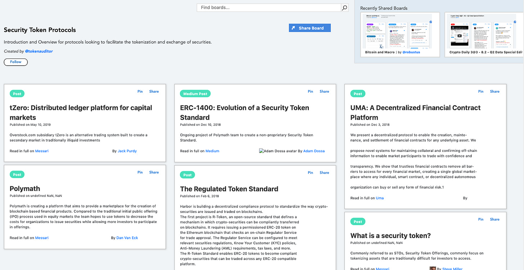Pin the Polymath post card
The width and height of the screenshot is (524, 270).
click(140, 172)
